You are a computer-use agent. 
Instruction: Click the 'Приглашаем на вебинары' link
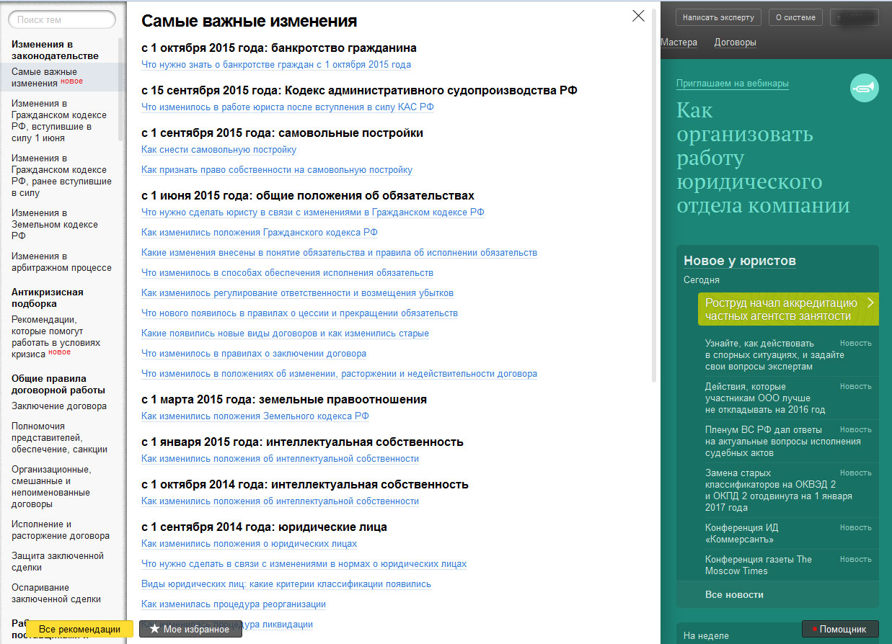coord(732,84)
